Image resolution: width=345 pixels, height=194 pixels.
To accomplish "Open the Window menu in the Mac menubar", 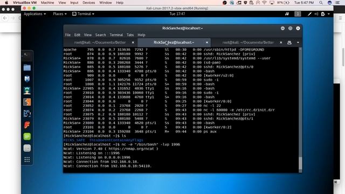I will pos(106,3).
